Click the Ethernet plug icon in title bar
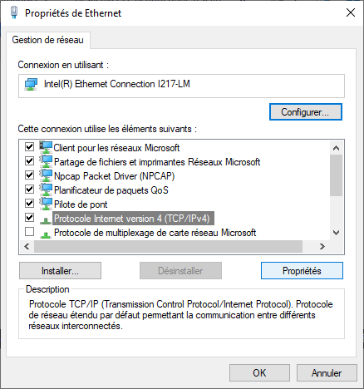 [14, 12]
